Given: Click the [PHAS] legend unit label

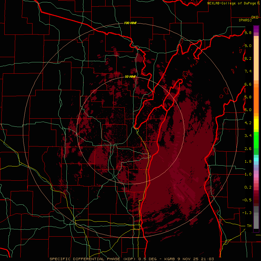Looking at the screenshot, I should pos(245,20).
